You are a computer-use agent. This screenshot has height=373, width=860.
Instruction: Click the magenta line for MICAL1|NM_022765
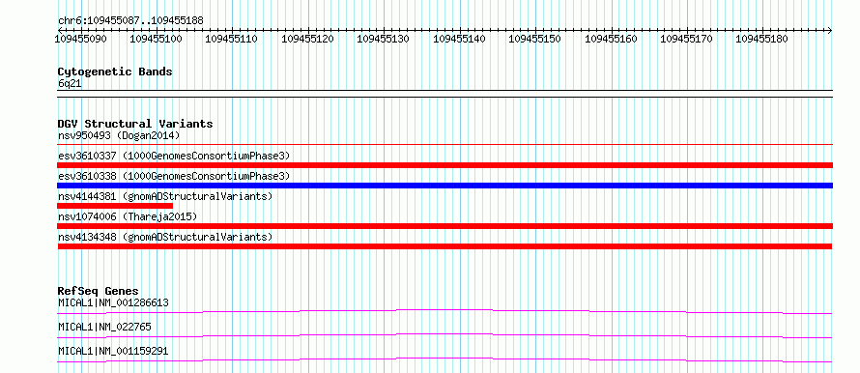click(x=444, y=335)
